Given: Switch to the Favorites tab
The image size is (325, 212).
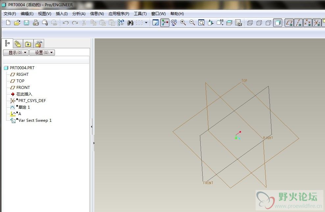Looking at the screenshot, I should 28,44.
